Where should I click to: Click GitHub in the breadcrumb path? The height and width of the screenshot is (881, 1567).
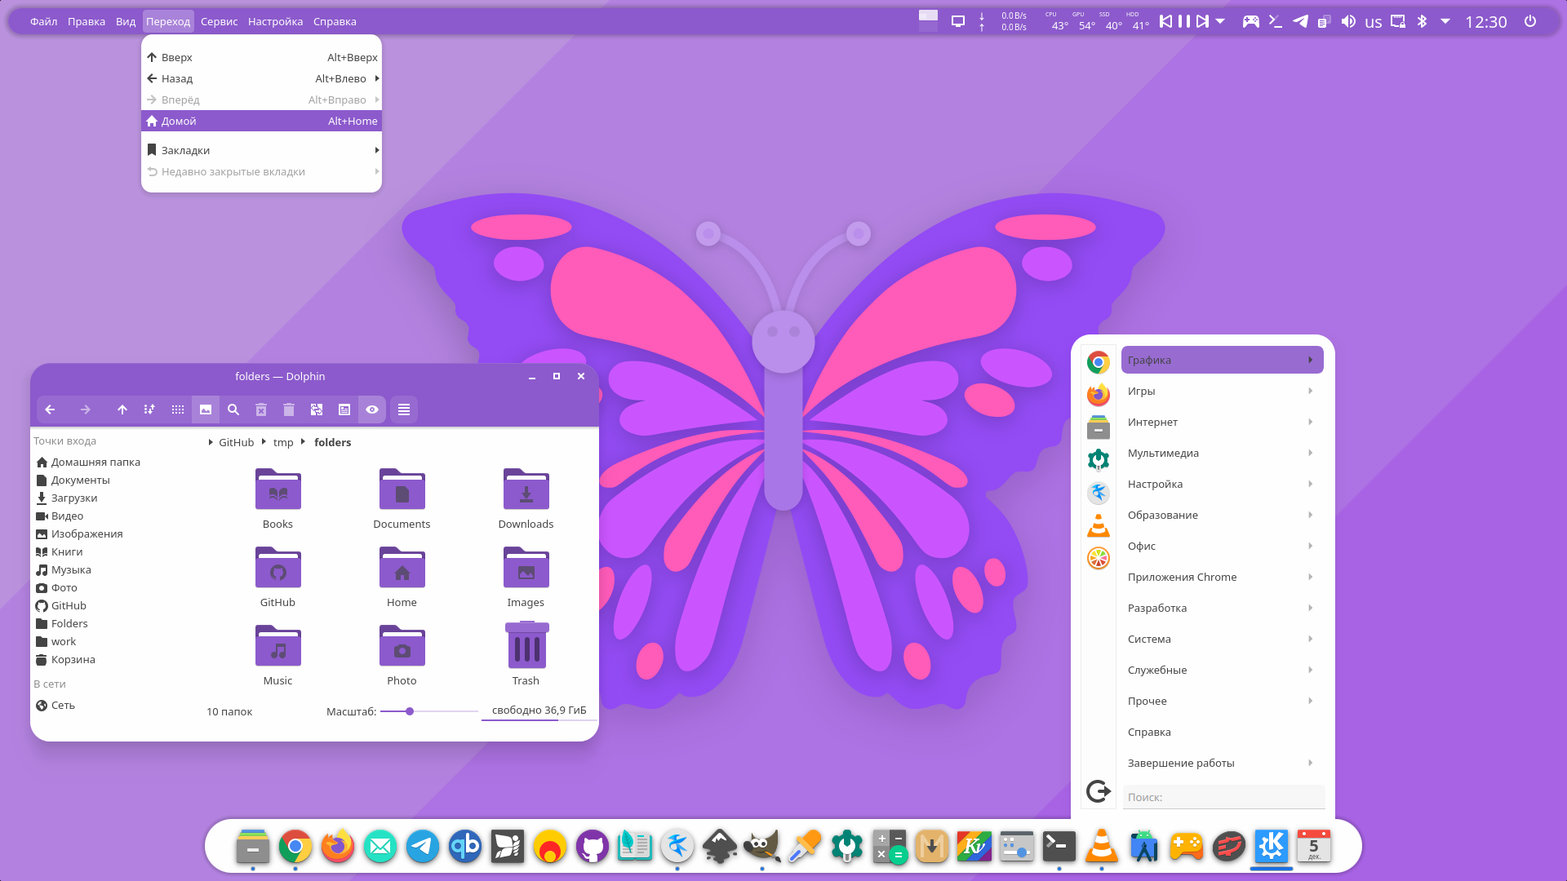coord(236,442)
